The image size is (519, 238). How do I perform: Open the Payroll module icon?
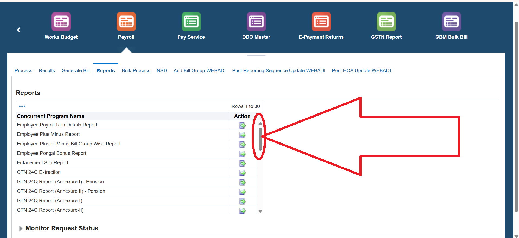[x=126, y=22]
